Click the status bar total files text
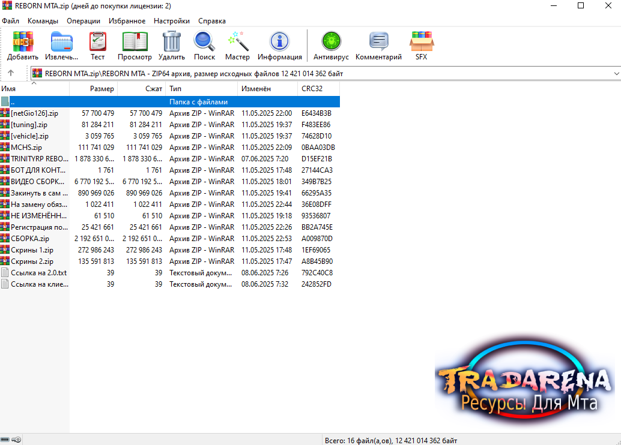The width and height of the screenshot is (621, 445). point(391,440)
